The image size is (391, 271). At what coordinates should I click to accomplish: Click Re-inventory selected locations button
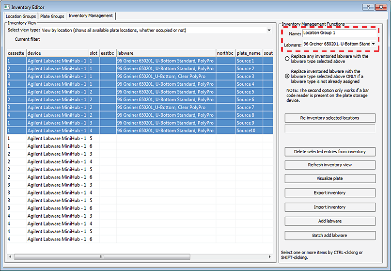[x=330, y=118]
